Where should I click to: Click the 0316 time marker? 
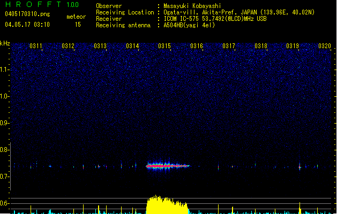coord(197,46)
